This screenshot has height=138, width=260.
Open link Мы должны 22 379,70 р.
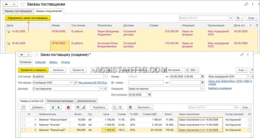(x=93, y=83)
